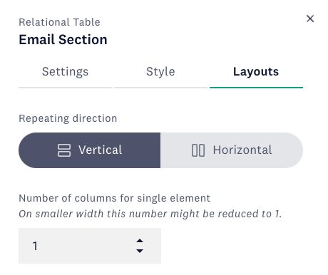
Task: Click the side-by-side columns Horizontal icon
Action: pyautogui.click(x=198, y=150)
